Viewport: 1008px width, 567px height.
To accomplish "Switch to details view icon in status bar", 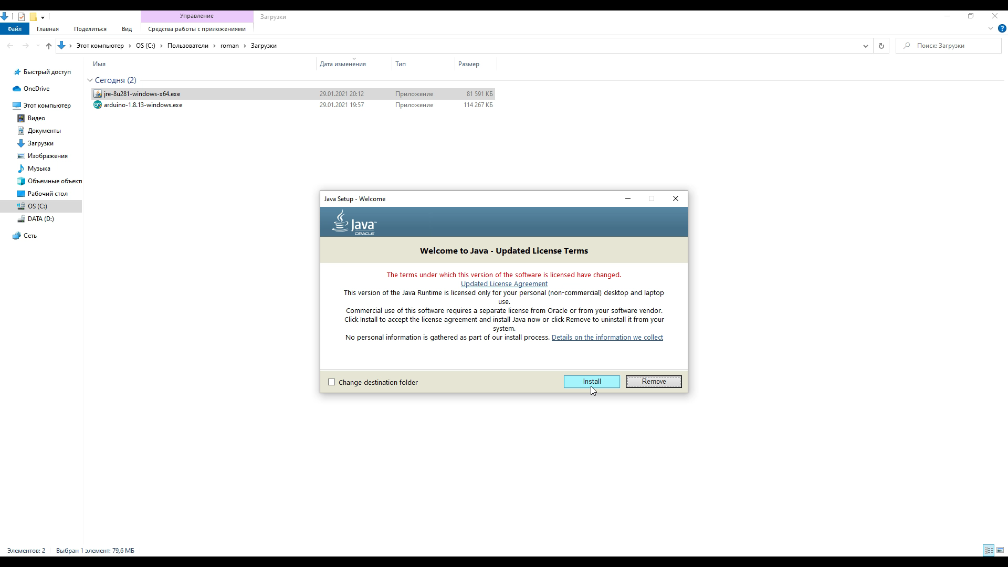I will (x=989, y=550).
